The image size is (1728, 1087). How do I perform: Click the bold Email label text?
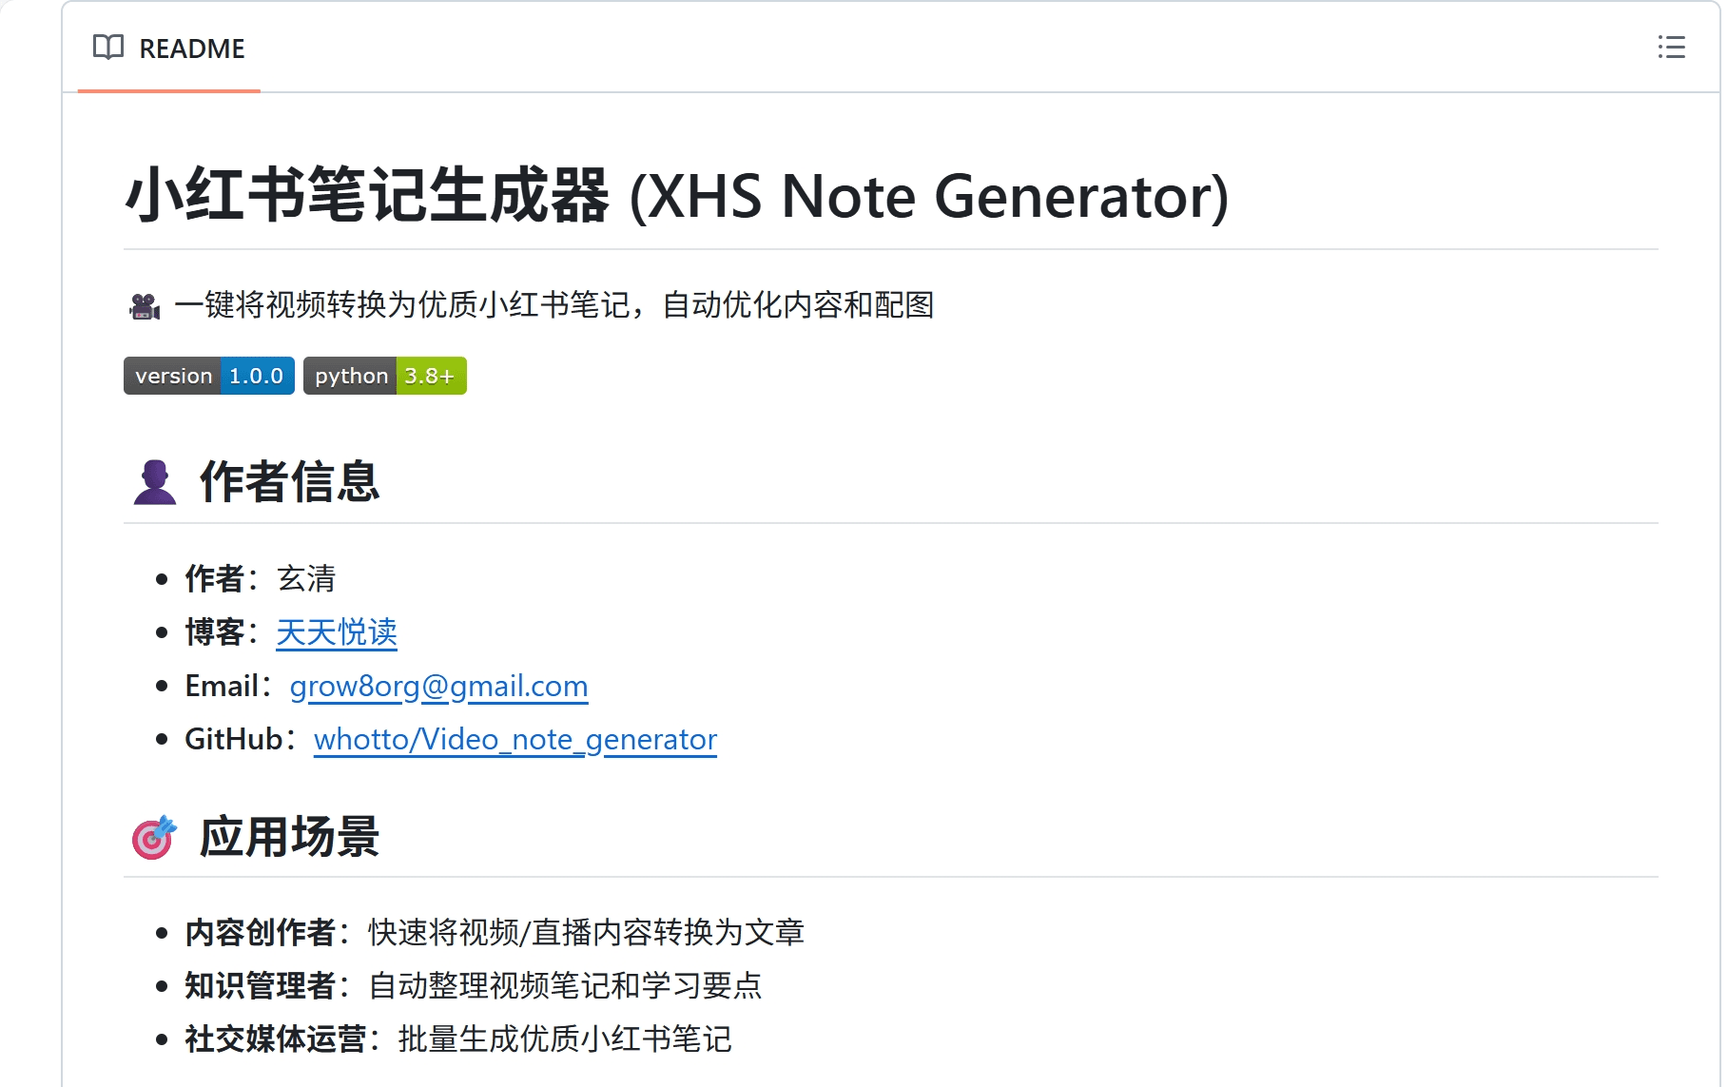223,686
